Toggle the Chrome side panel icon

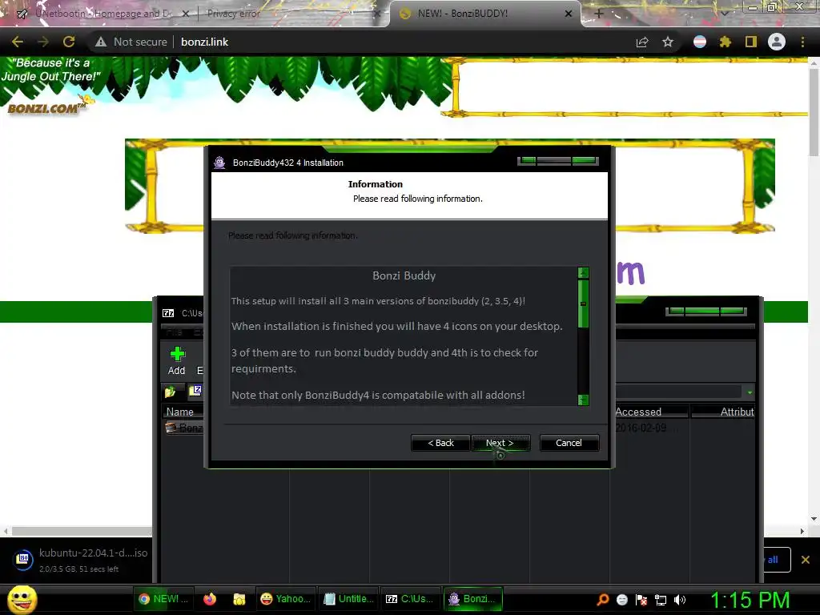(x=751, y=42)
